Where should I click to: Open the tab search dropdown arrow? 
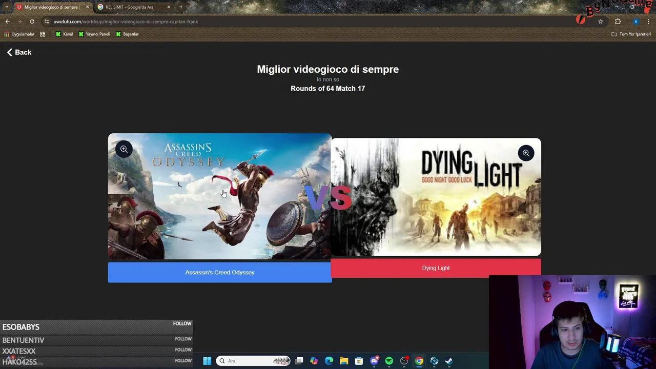(6, 7)
